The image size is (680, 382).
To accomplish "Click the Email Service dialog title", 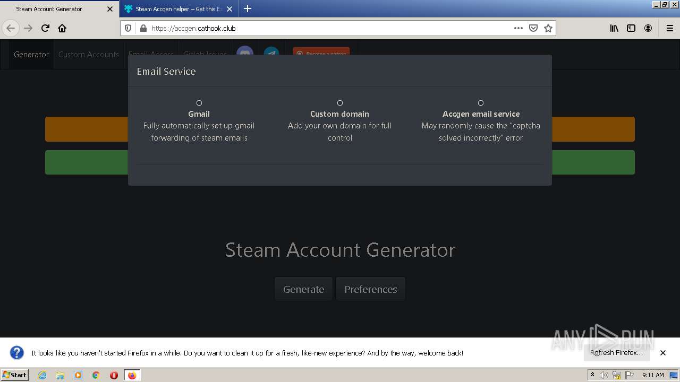I will [166, 71].
